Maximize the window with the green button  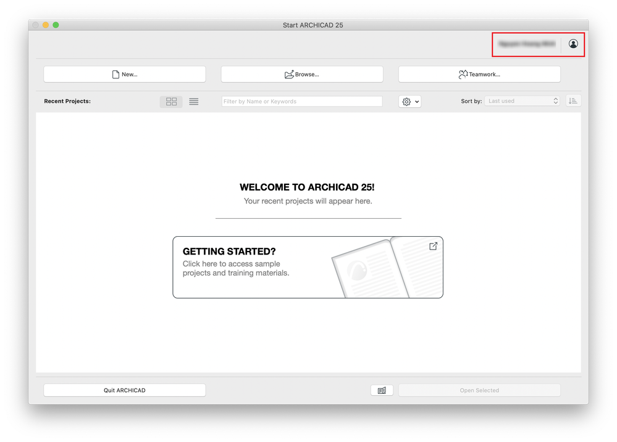click(56, 25)
